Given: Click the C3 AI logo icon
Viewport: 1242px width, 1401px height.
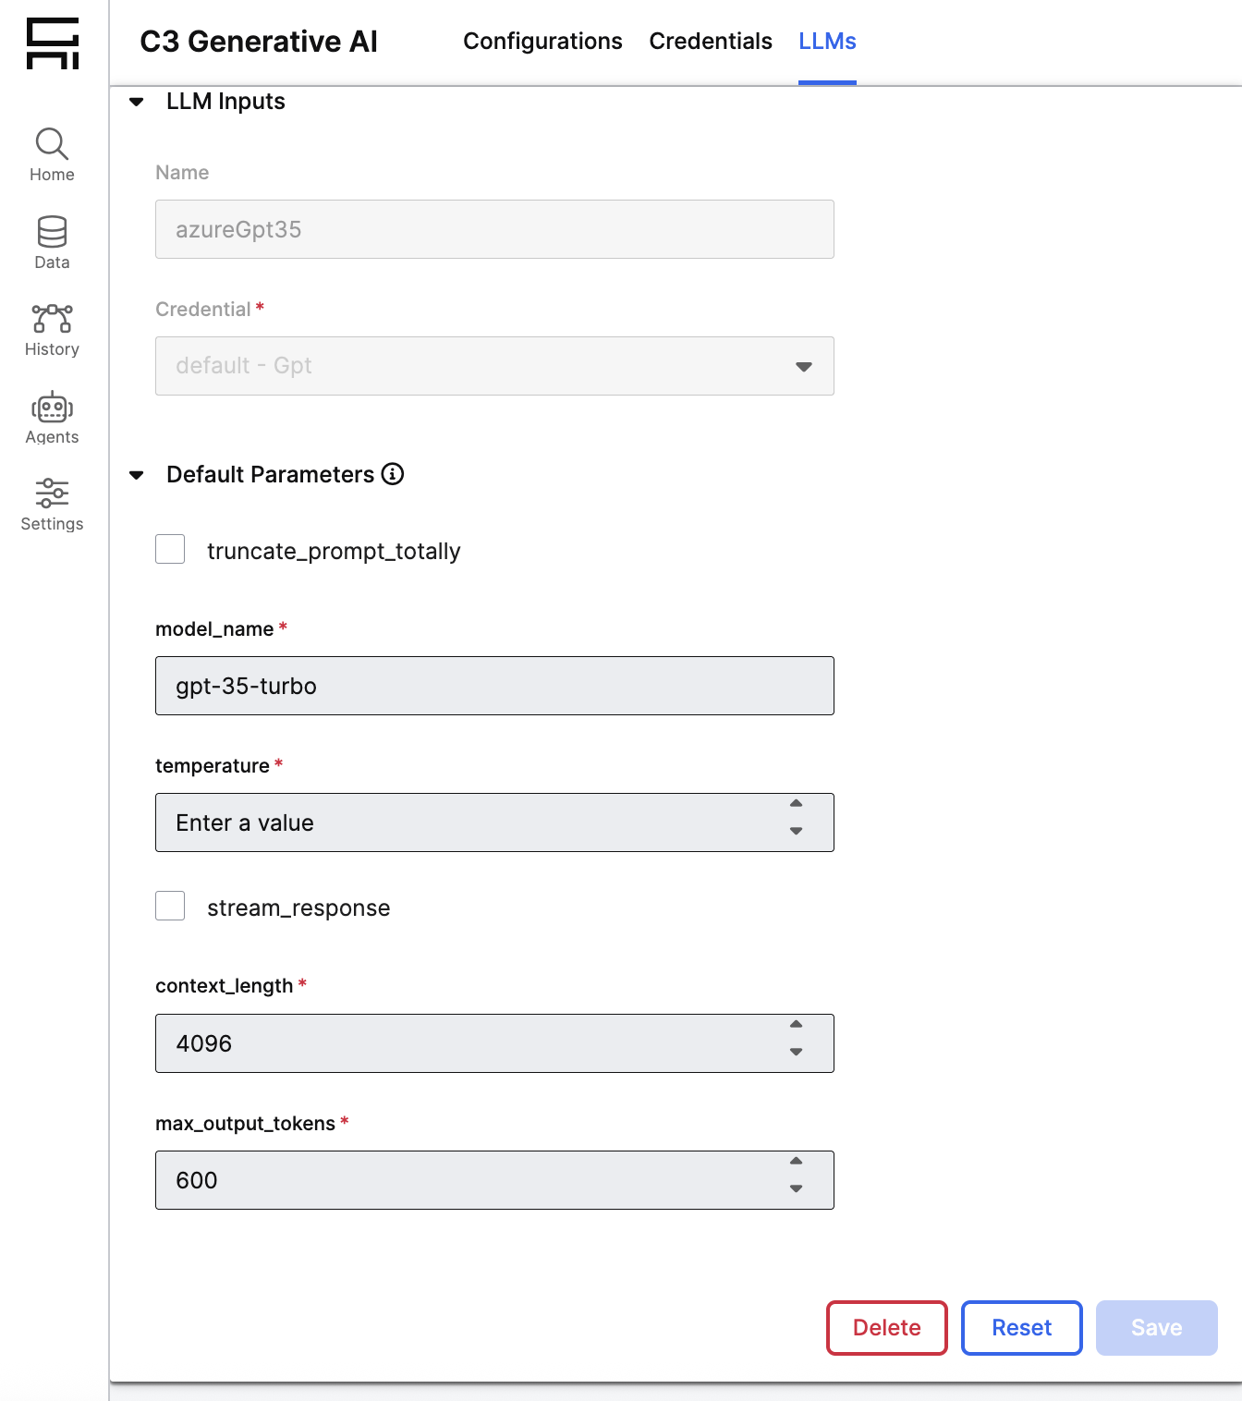Looking at the screenshot, I should (x=53, y=43).
